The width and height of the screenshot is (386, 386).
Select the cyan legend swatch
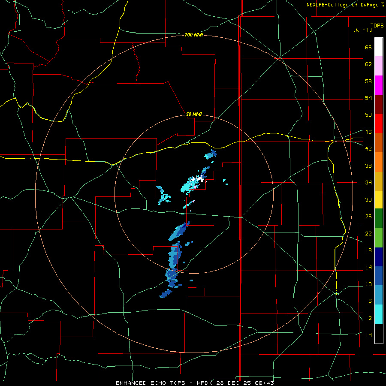pos(379,314)
